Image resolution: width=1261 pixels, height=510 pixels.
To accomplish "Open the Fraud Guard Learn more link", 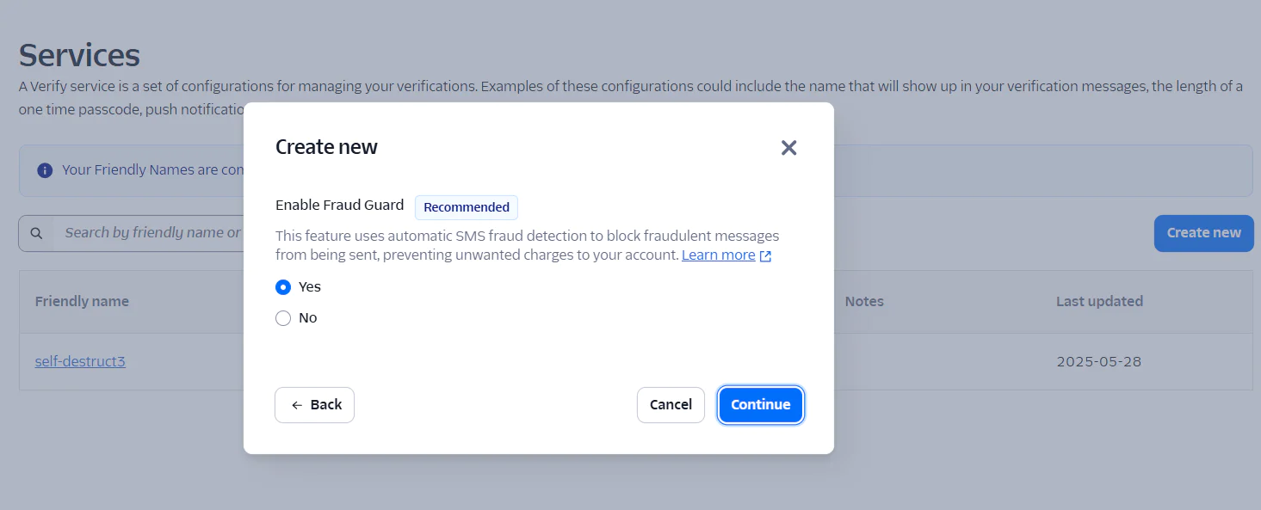I will tap(718, 255).
